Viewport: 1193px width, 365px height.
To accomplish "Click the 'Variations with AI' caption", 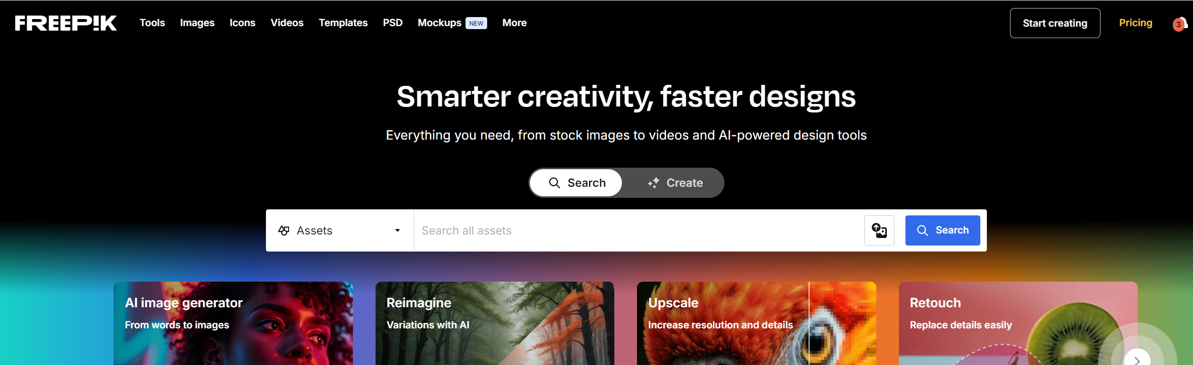I will (428, 325).
